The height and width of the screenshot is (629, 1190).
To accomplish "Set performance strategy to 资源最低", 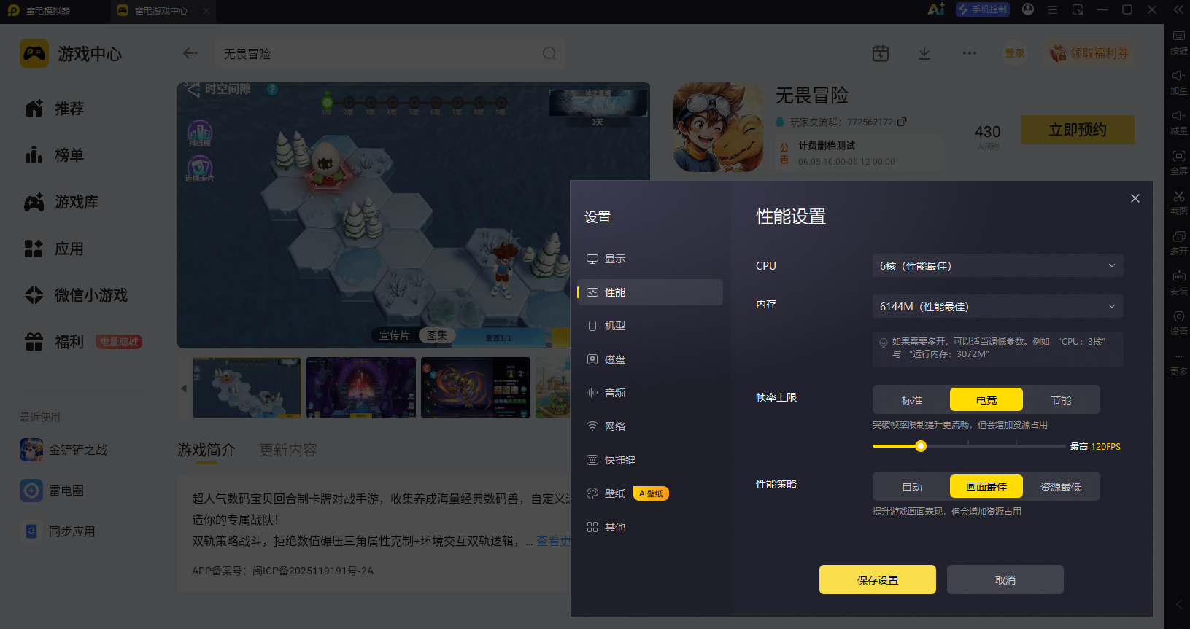I will point(1061,487).
